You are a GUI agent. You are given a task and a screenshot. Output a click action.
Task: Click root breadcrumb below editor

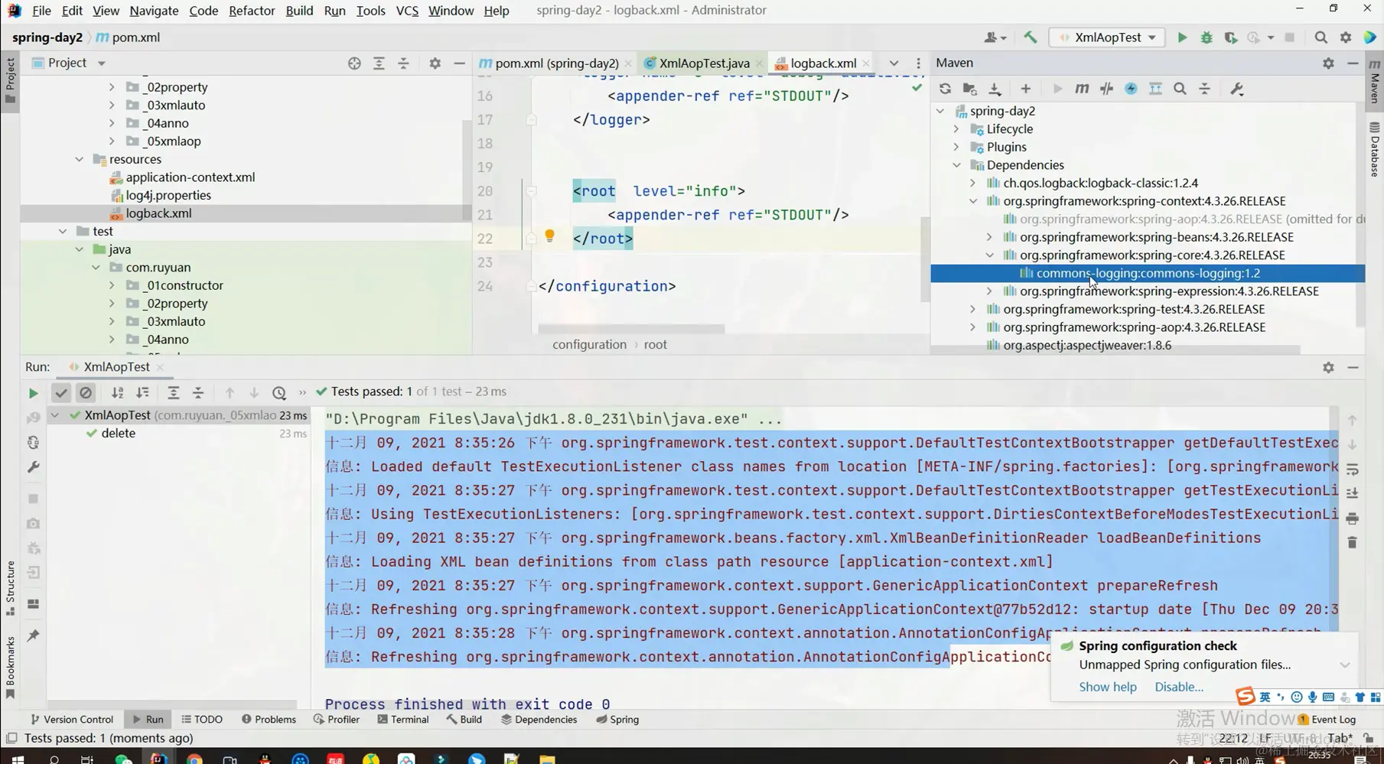point(655,344)
